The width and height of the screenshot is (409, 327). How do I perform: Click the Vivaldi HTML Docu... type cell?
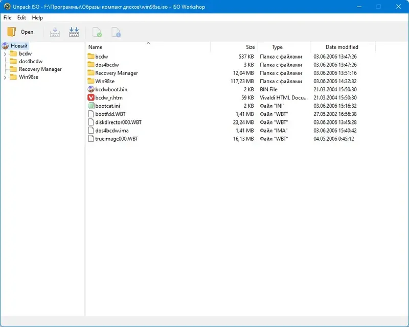click(284, 97)
